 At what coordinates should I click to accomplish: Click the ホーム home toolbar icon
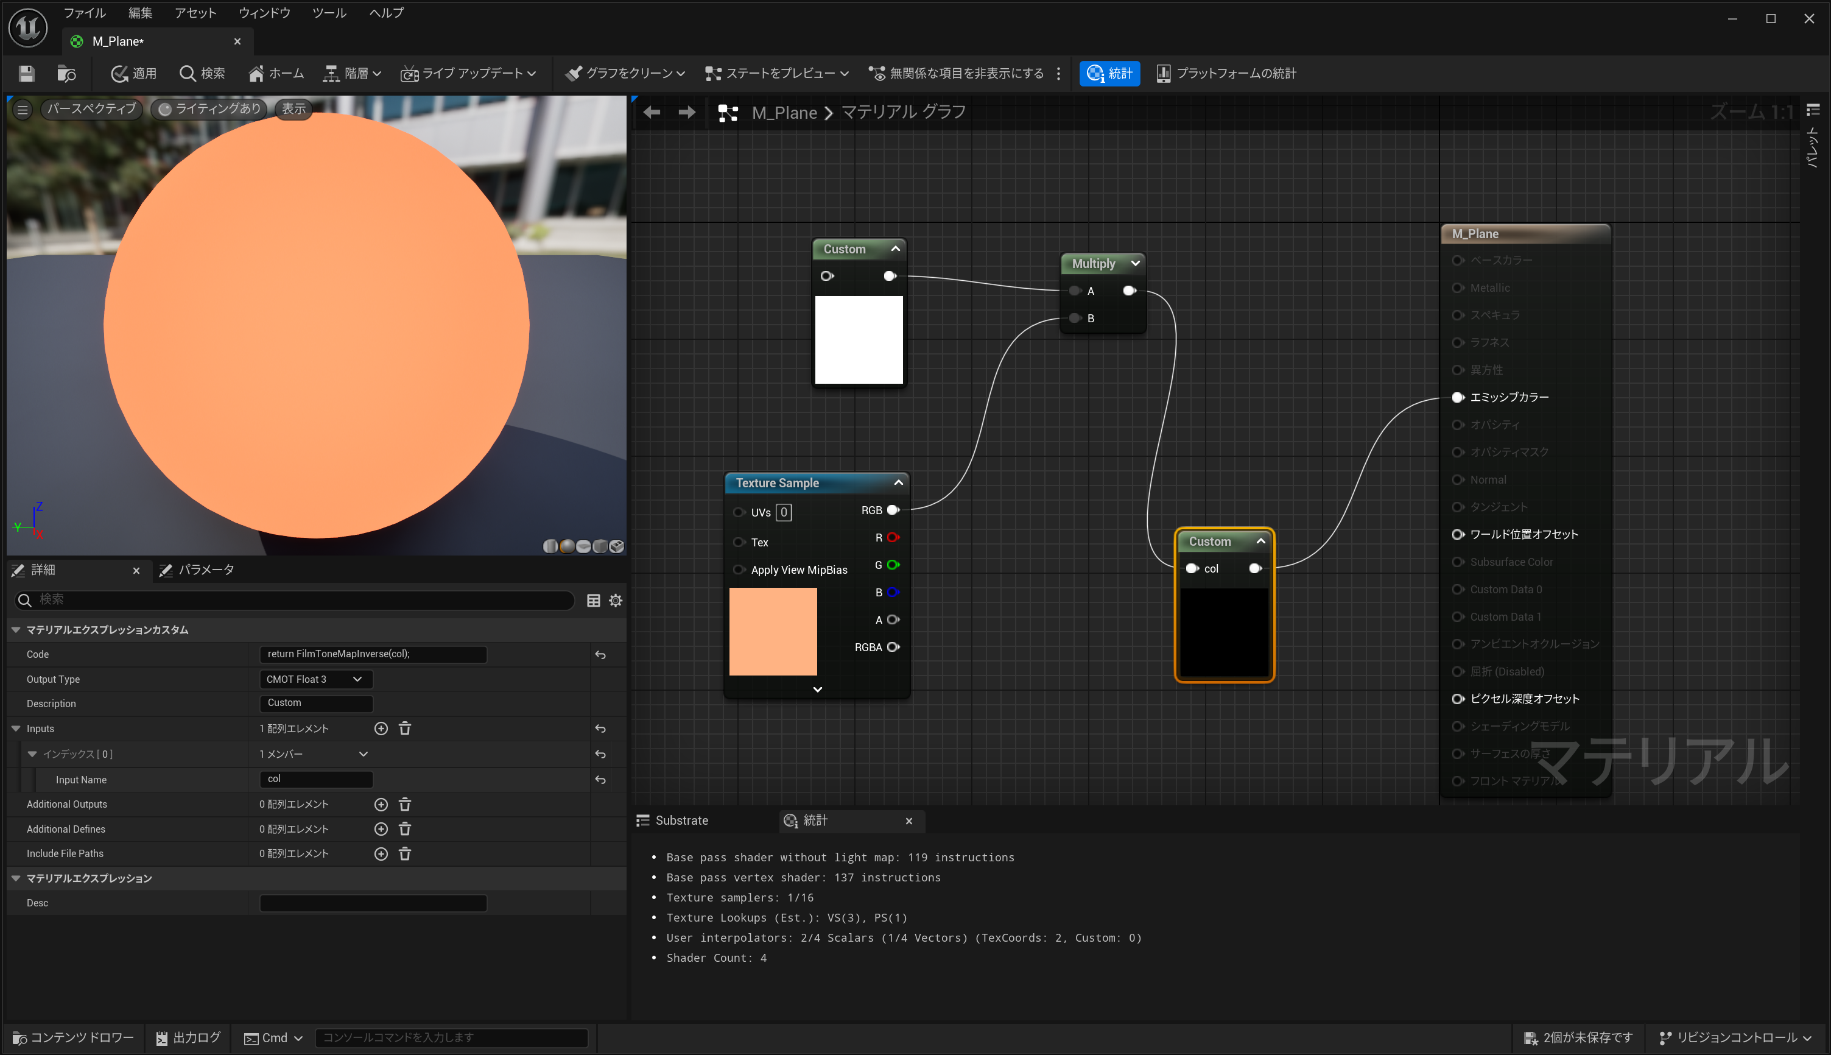coord(276,73)
